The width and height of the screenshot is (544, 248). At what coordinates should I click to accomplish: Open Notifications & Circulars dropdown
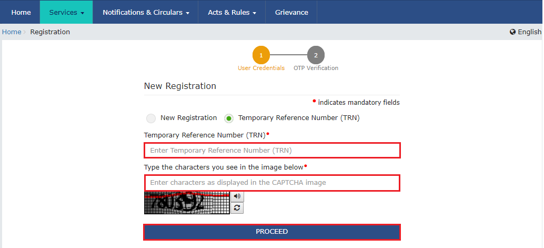point(146,12)
